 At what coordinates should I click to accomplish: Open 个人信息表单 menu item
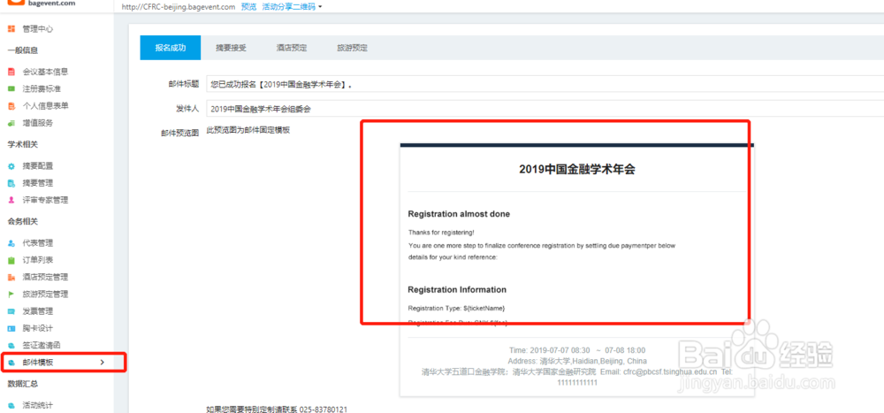[x=45, y=105]
